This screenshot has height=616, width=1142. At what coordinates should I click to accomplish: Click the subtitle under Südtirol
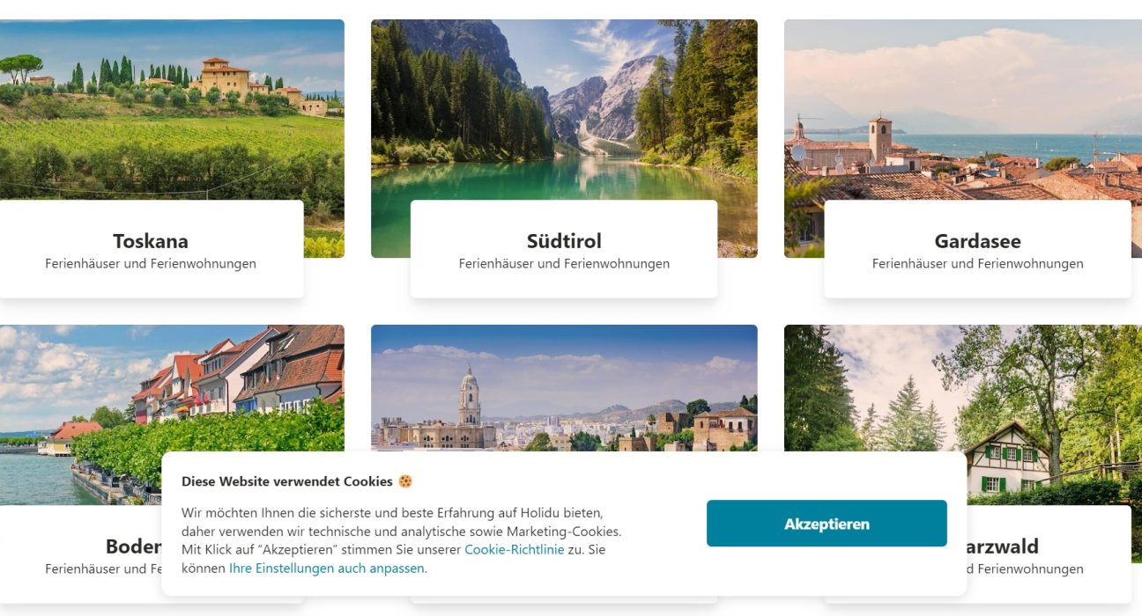coord(564,264)
